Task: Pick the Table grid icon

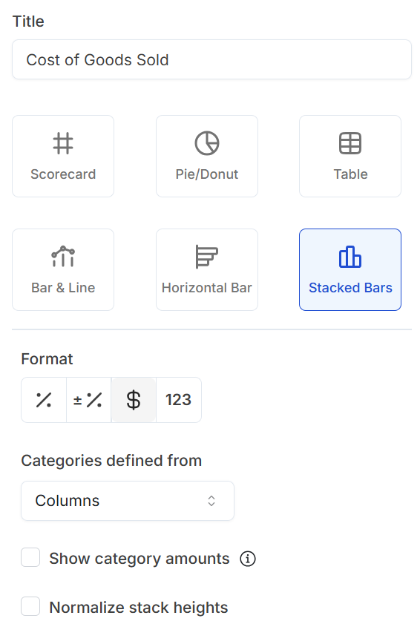Action: pyautogui.click(x=350, y=143)
